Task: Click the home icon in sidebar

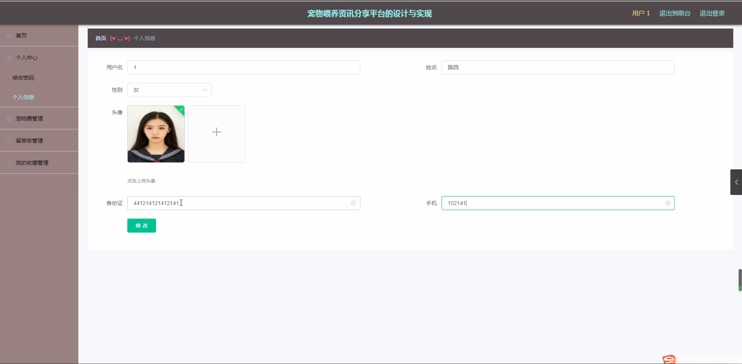Action: (9, 36)
